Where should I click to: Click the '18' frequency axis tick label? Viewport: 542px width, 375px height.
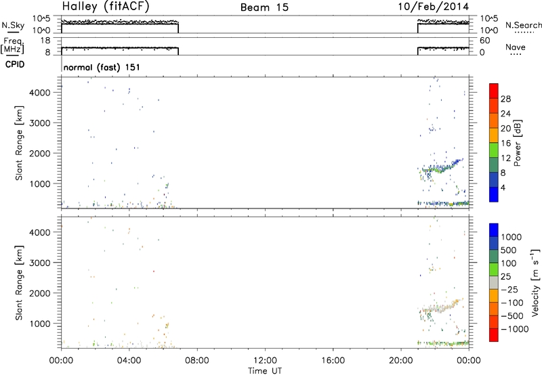[45, 41]
